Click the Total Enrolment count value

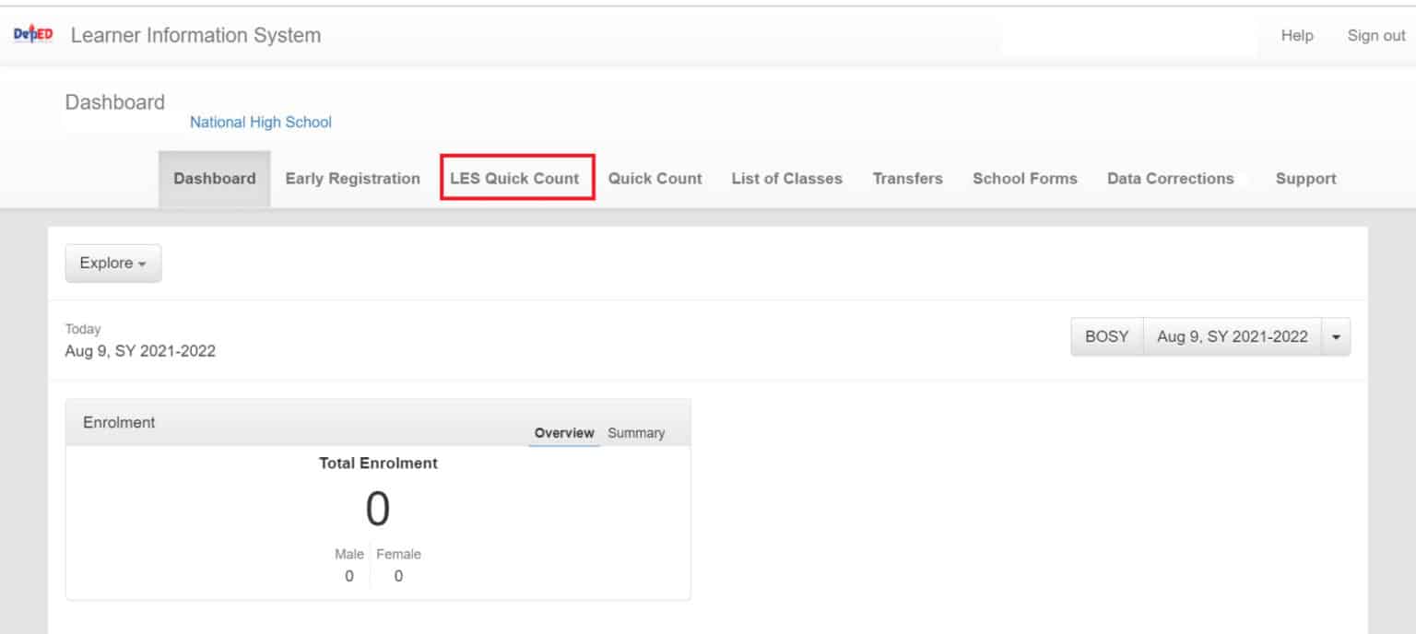[x=377, y=508]
